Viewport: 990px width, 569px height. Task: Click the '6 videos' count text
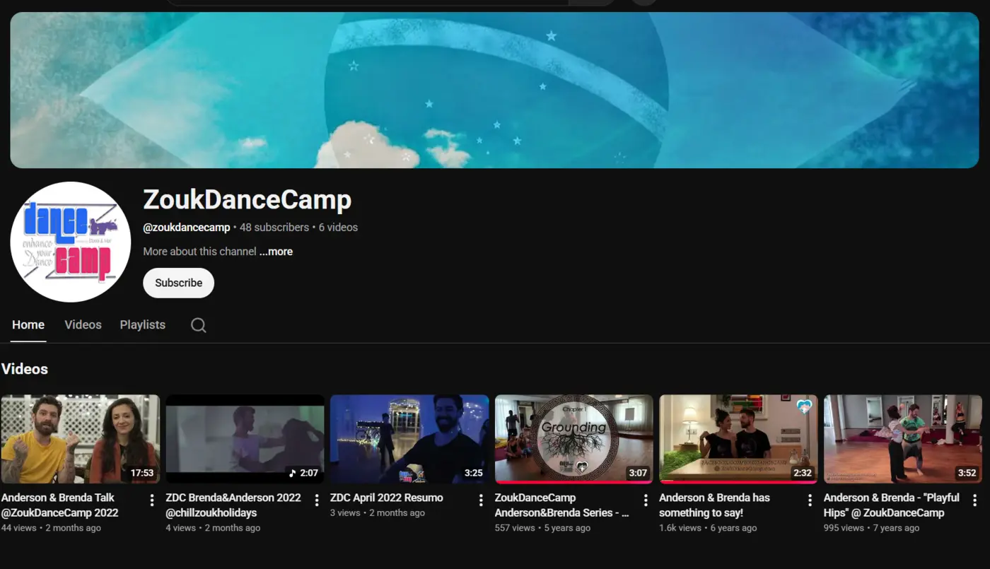point(338,228)
